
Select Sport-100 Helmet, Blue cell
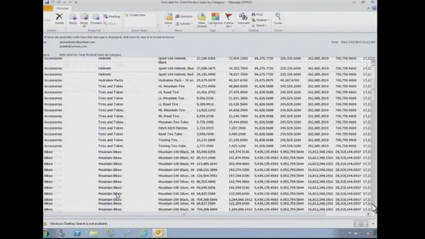point(176,68)
